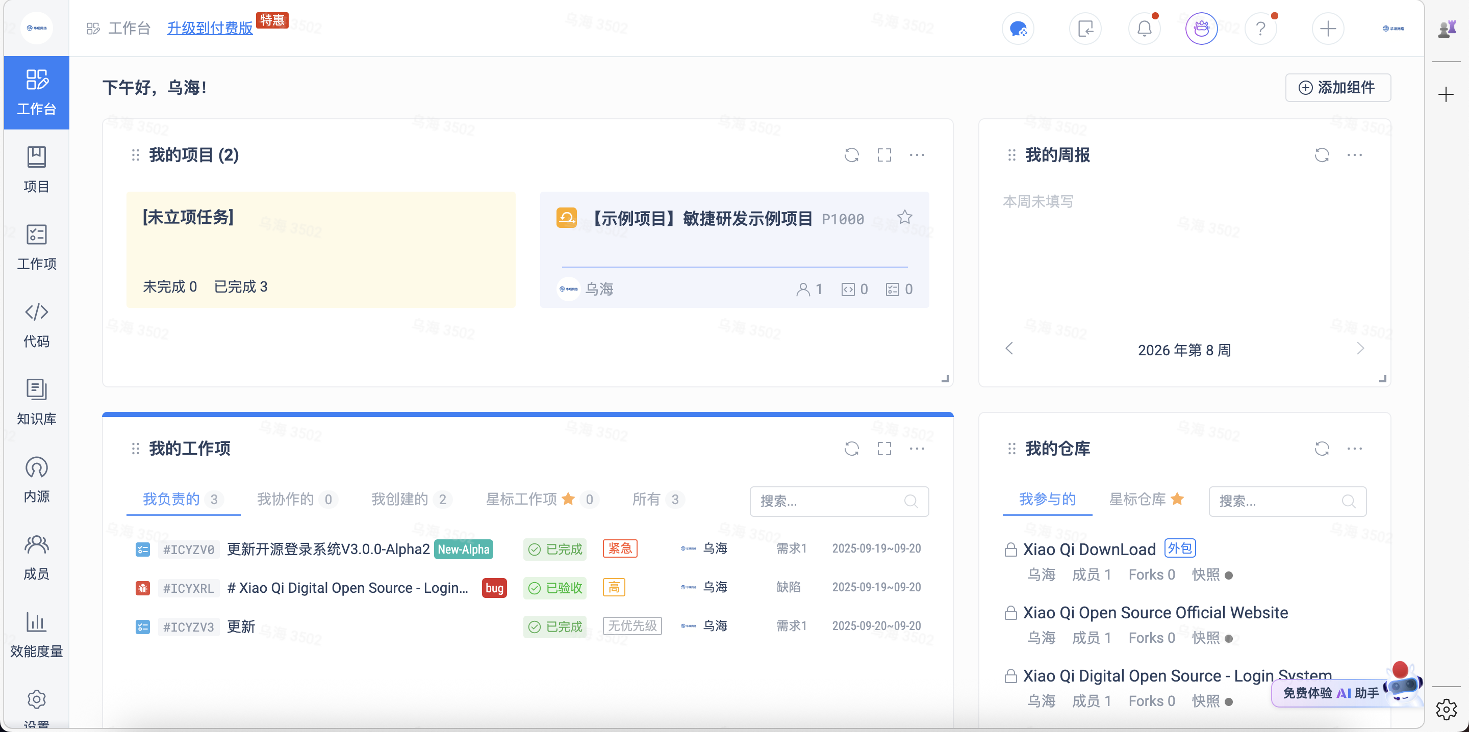This screenshot has height=732, width=1469.
Task: Star the 敏捷研发示例项目 project card
Action: (905, 217)
